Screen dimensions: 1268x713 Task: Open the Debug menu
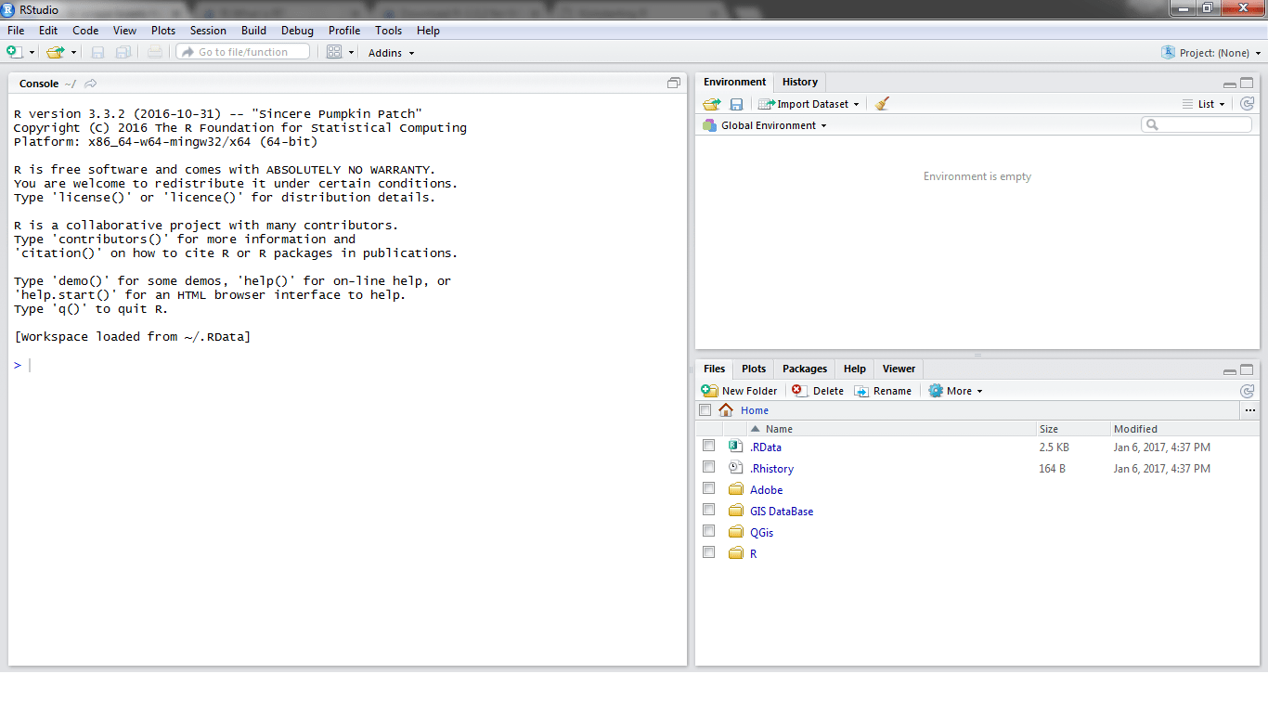click(297, 31)
